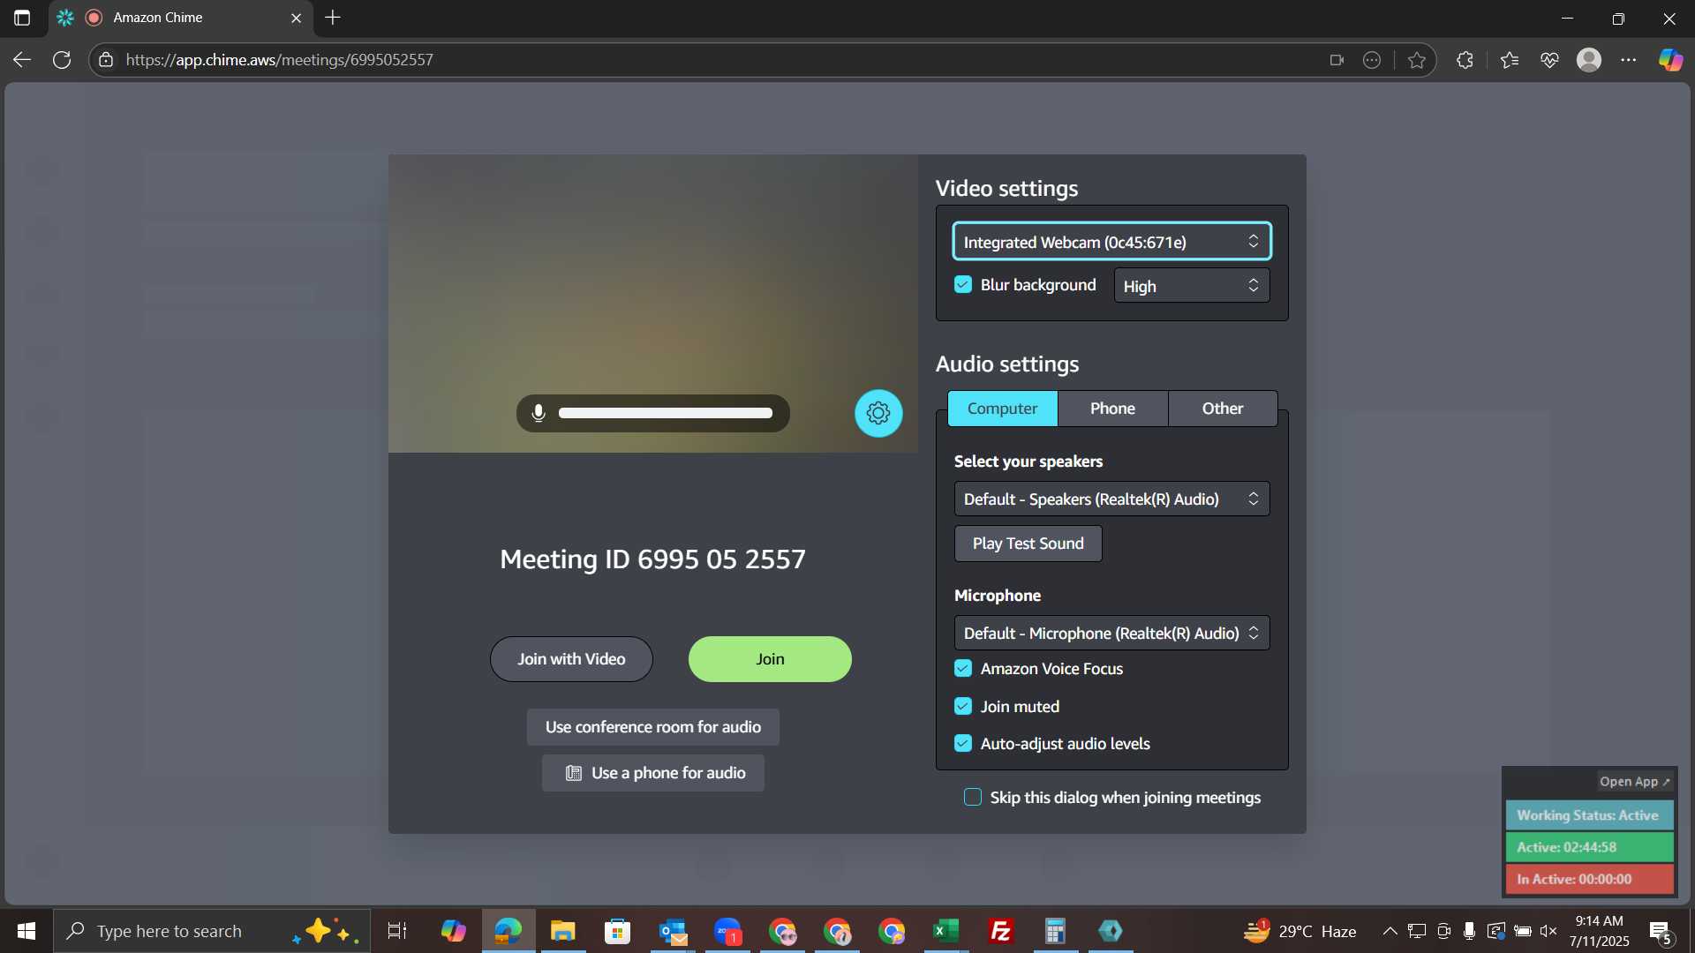Viewport: 1695px width, 953px height.
Task: Open the Calculator taskbar icon
Action: (1056, 931)
